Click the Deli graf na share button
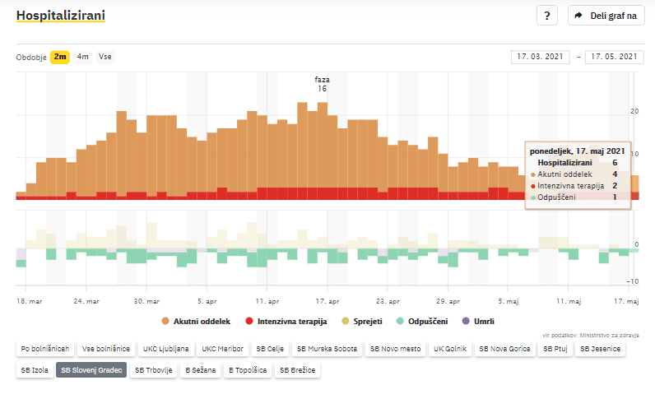This screenshot has height=399, width=655. coord(606,16)
